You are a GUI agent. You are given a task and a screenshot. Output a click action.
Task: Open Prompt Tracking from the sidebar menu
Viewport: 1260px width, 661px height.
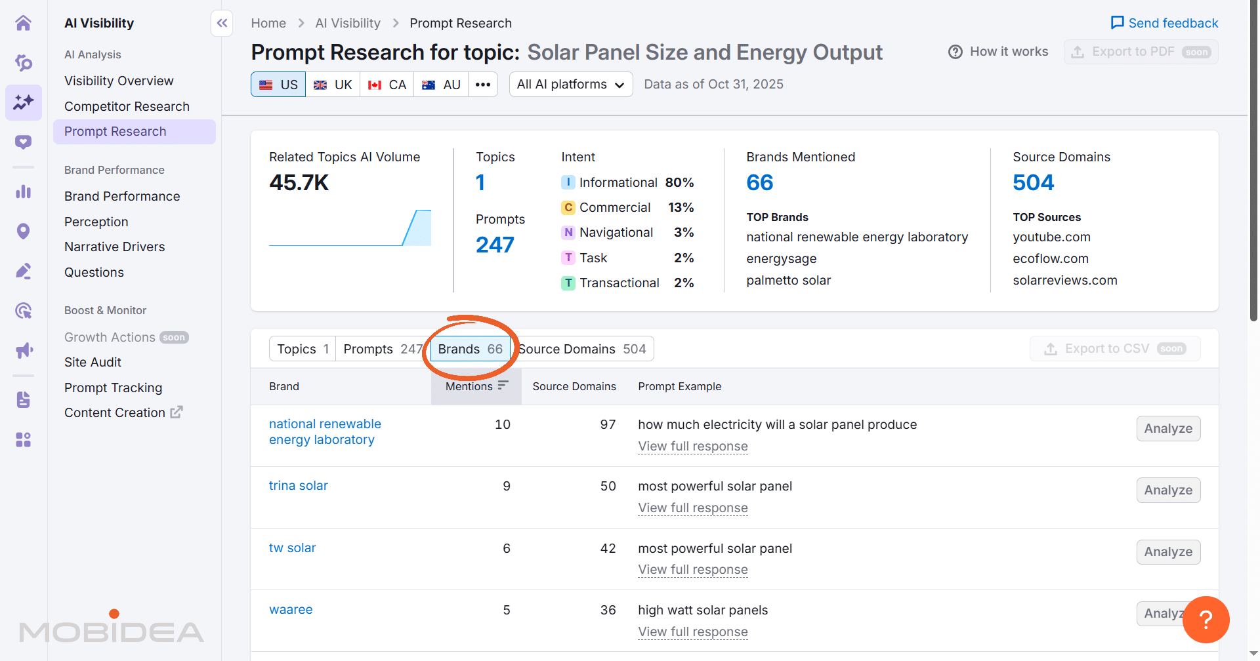pyautogui.click(x=113, y=387)
